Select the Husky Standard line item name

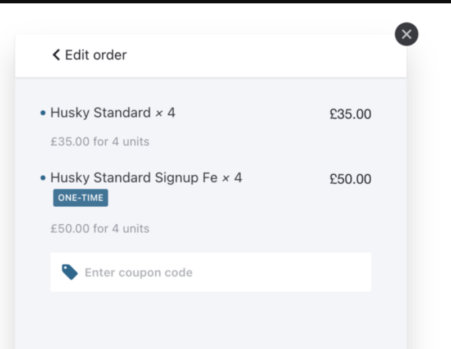[x=100, y=113]
